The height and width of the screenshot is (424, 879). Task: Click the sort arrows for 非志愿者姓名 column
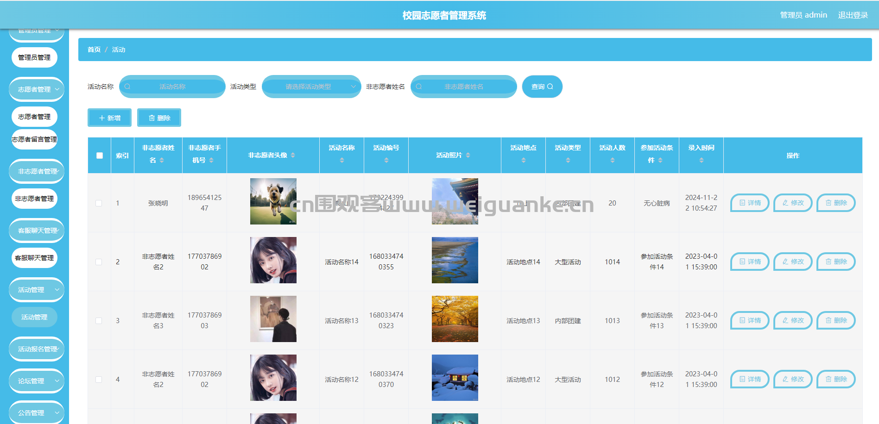(x=162, y=160)
